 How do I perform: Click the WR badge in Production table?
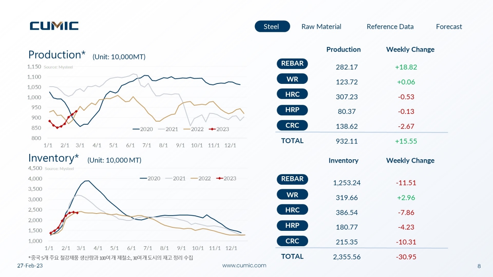(x=292, y=79)
